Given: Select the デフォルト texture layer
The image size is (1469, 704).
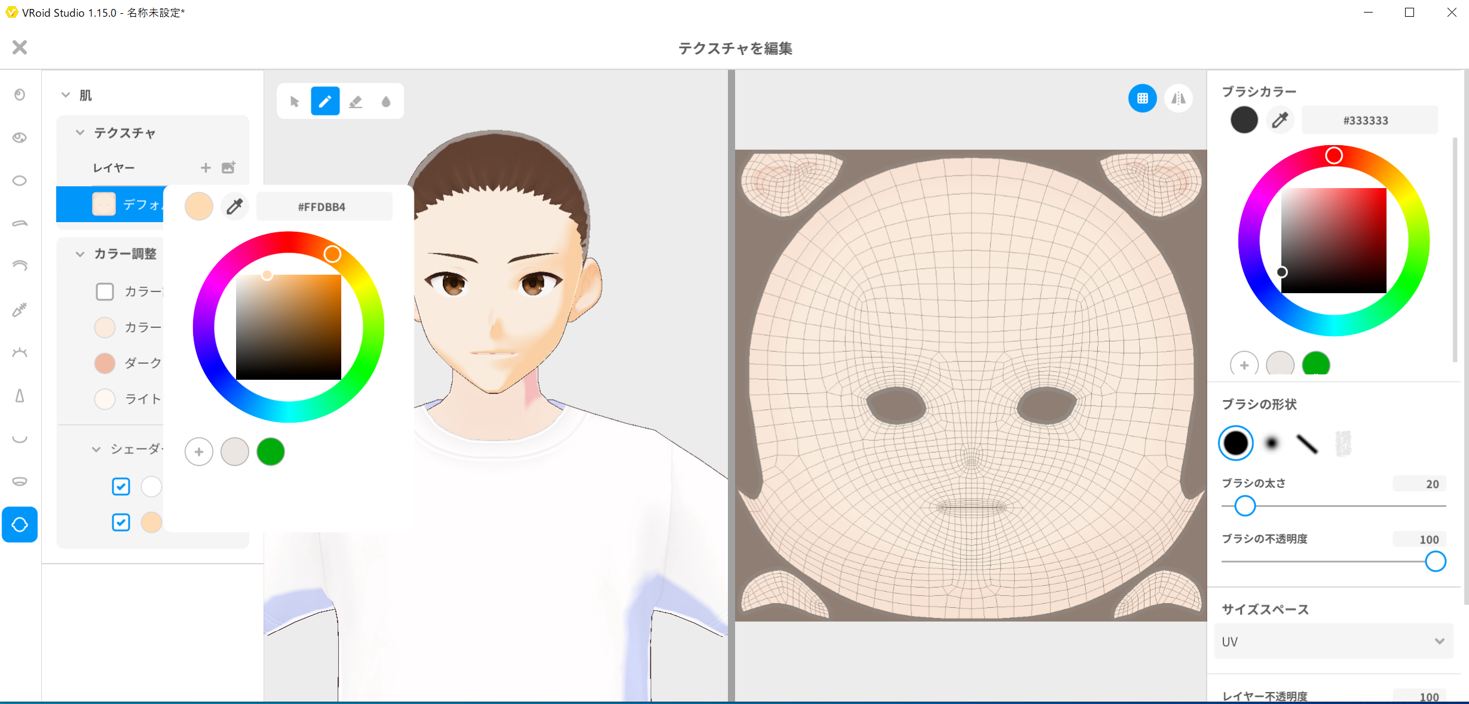Looking at the screenshot, I should point(128,204).
